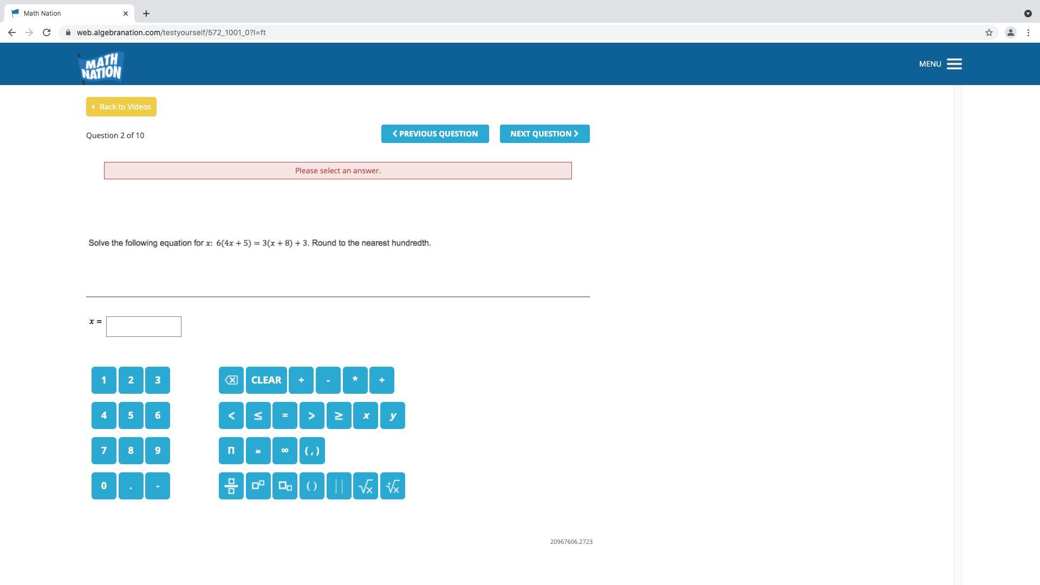Click Back to Videos button
This screenshot has height=585, width=1040.
(121, 107)
